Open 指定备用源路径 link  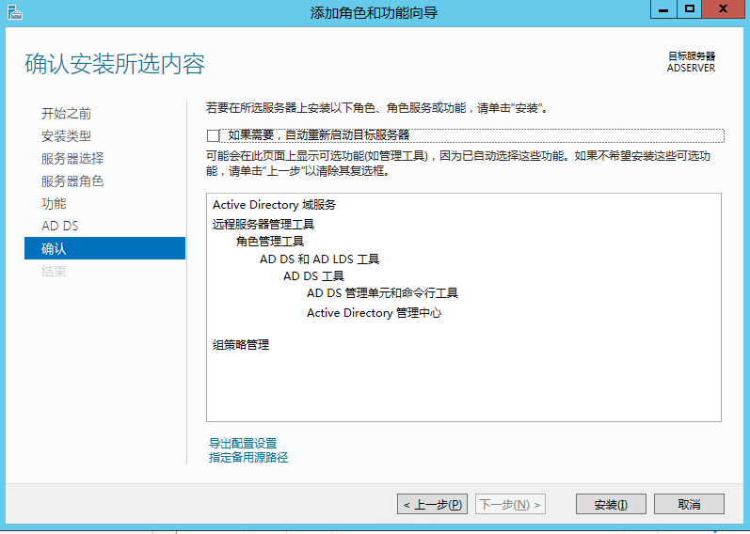[x=248, y=458]
